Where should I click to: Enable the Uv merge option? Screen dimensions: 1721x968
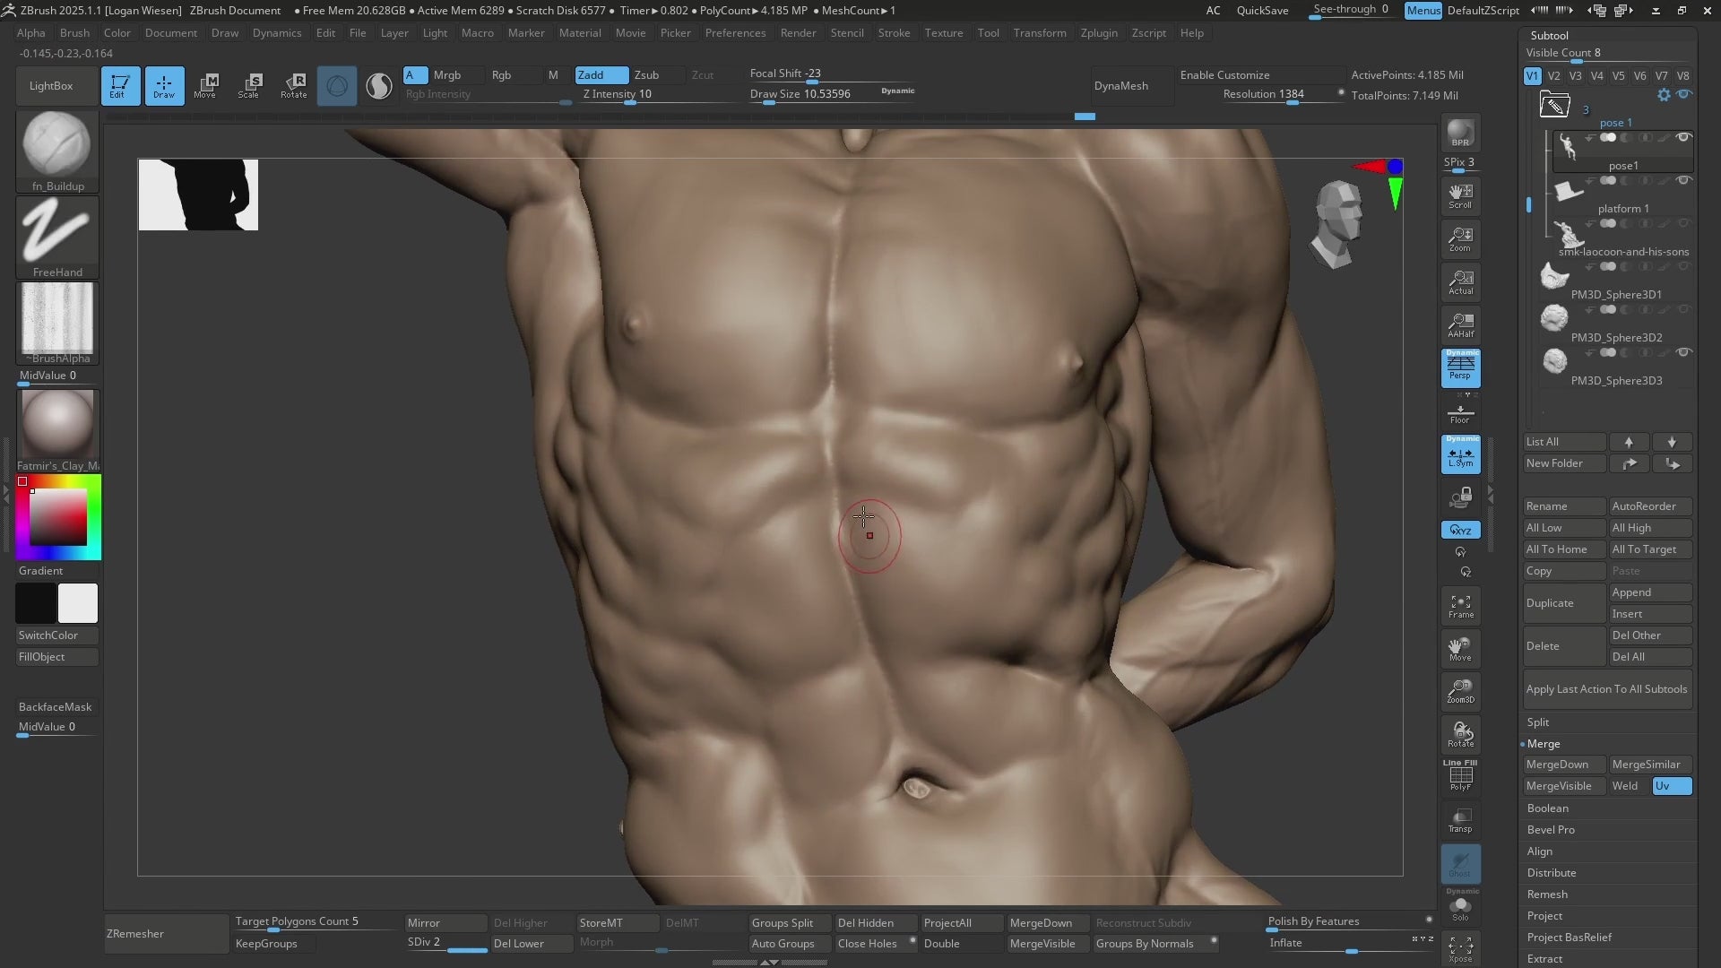1672,786
